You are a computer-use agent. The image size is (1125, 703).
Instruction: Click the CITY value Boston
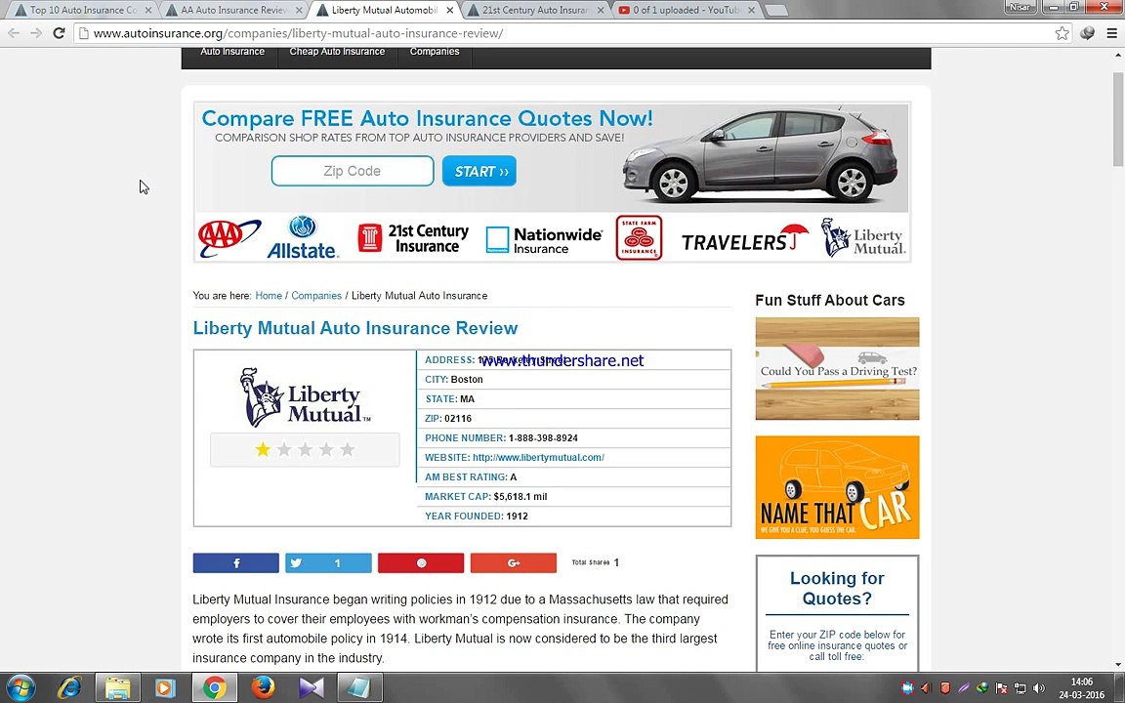[467, 380]
